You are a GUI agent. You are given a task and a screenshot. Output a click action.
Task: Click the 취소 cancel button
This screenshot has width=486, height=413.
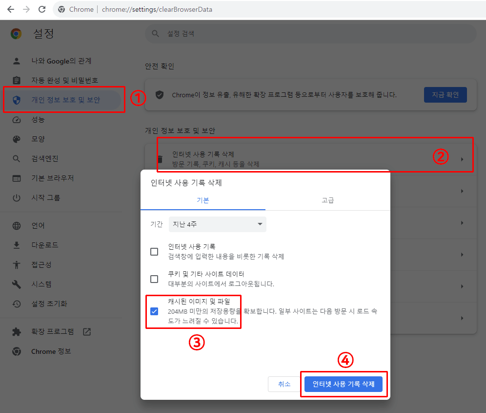click(x=284, y=384)
